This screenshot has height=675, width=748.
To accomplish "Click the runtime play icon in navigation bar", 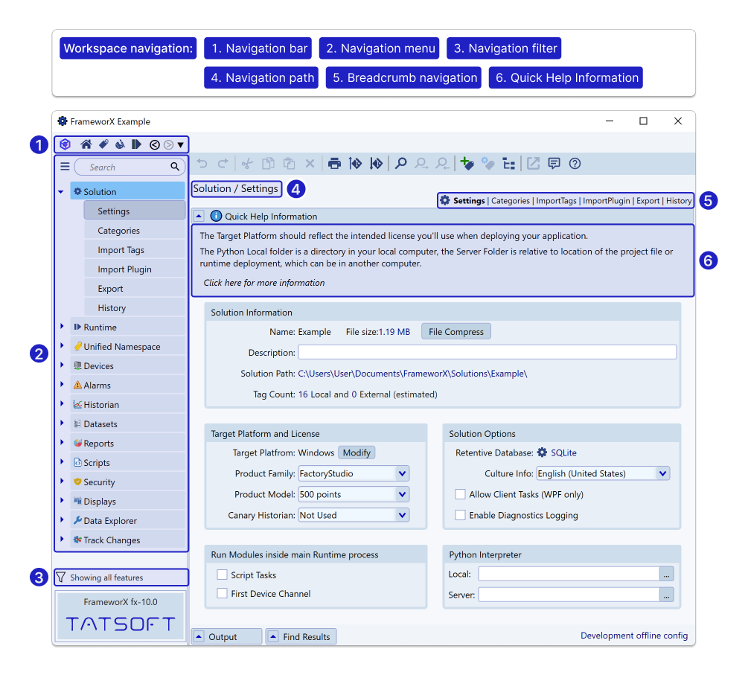I will pos(137,144).
